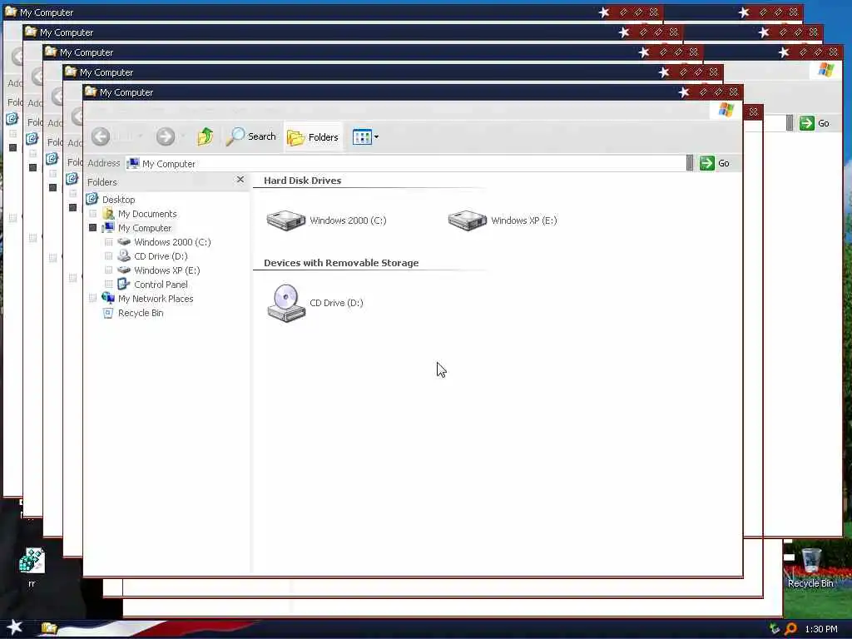Expand the CD Drive (D:) tree node

pos(109,256)
